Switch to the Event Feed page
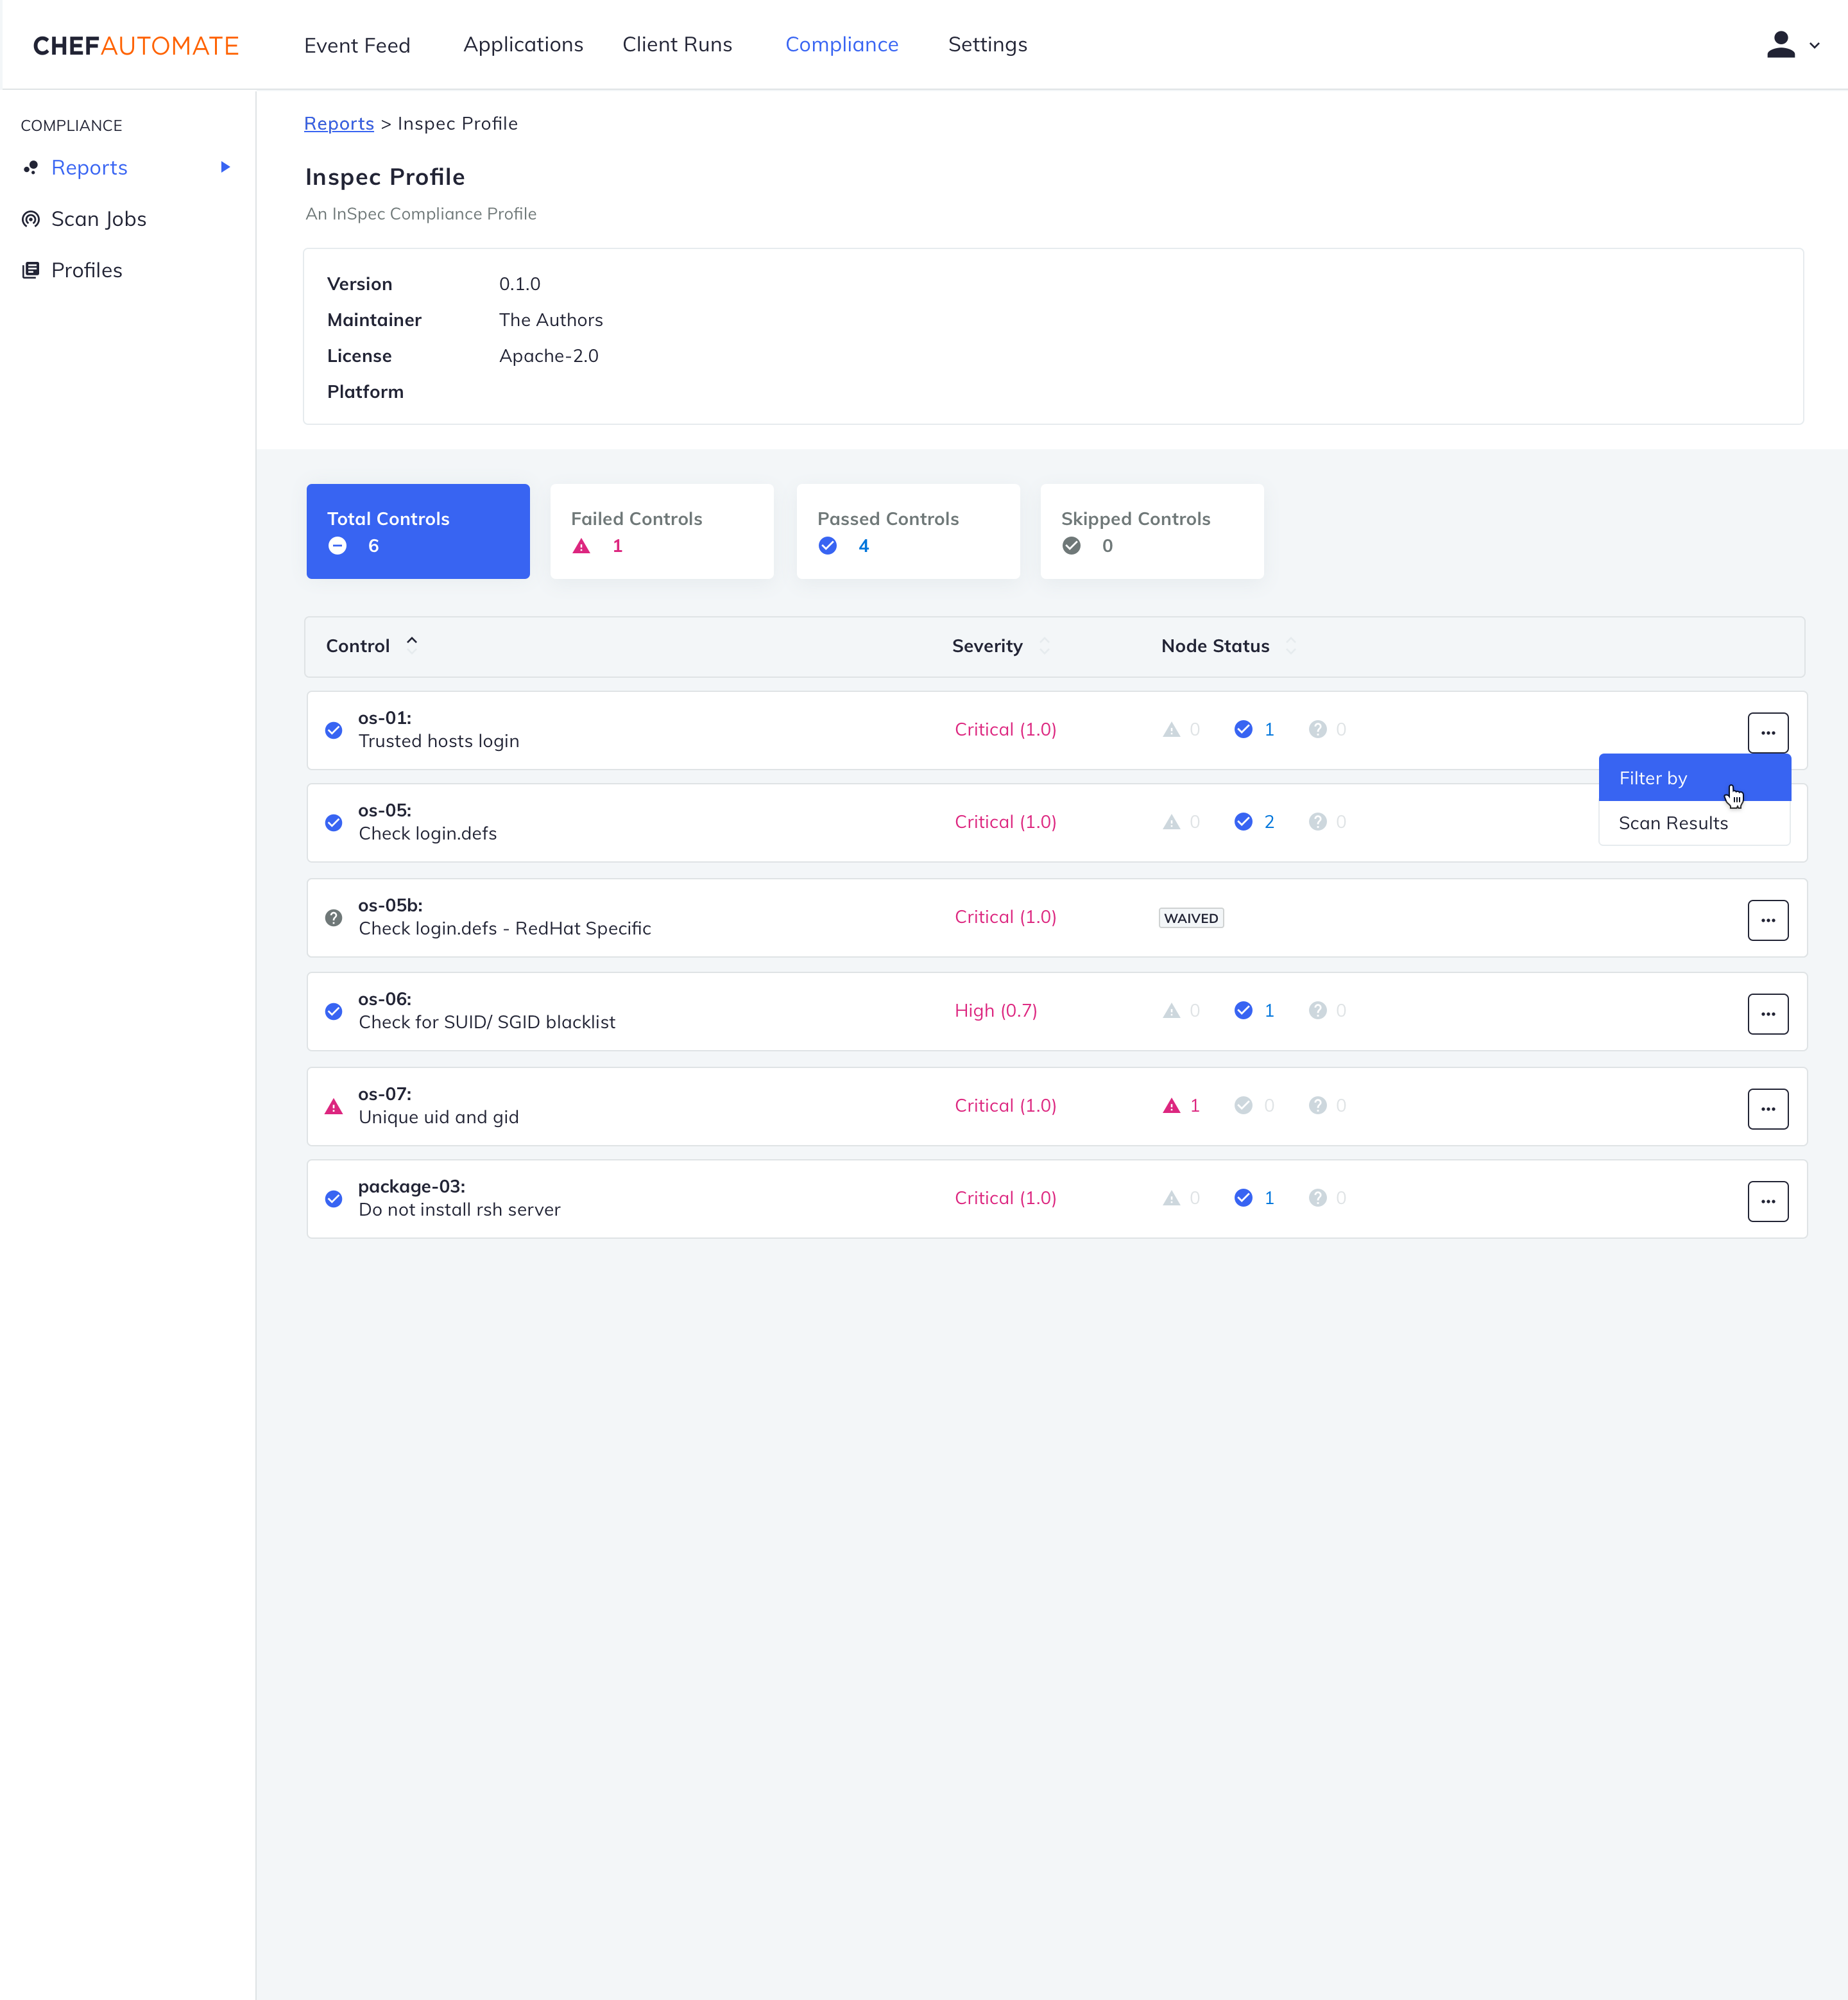 (x=357, y=44)
